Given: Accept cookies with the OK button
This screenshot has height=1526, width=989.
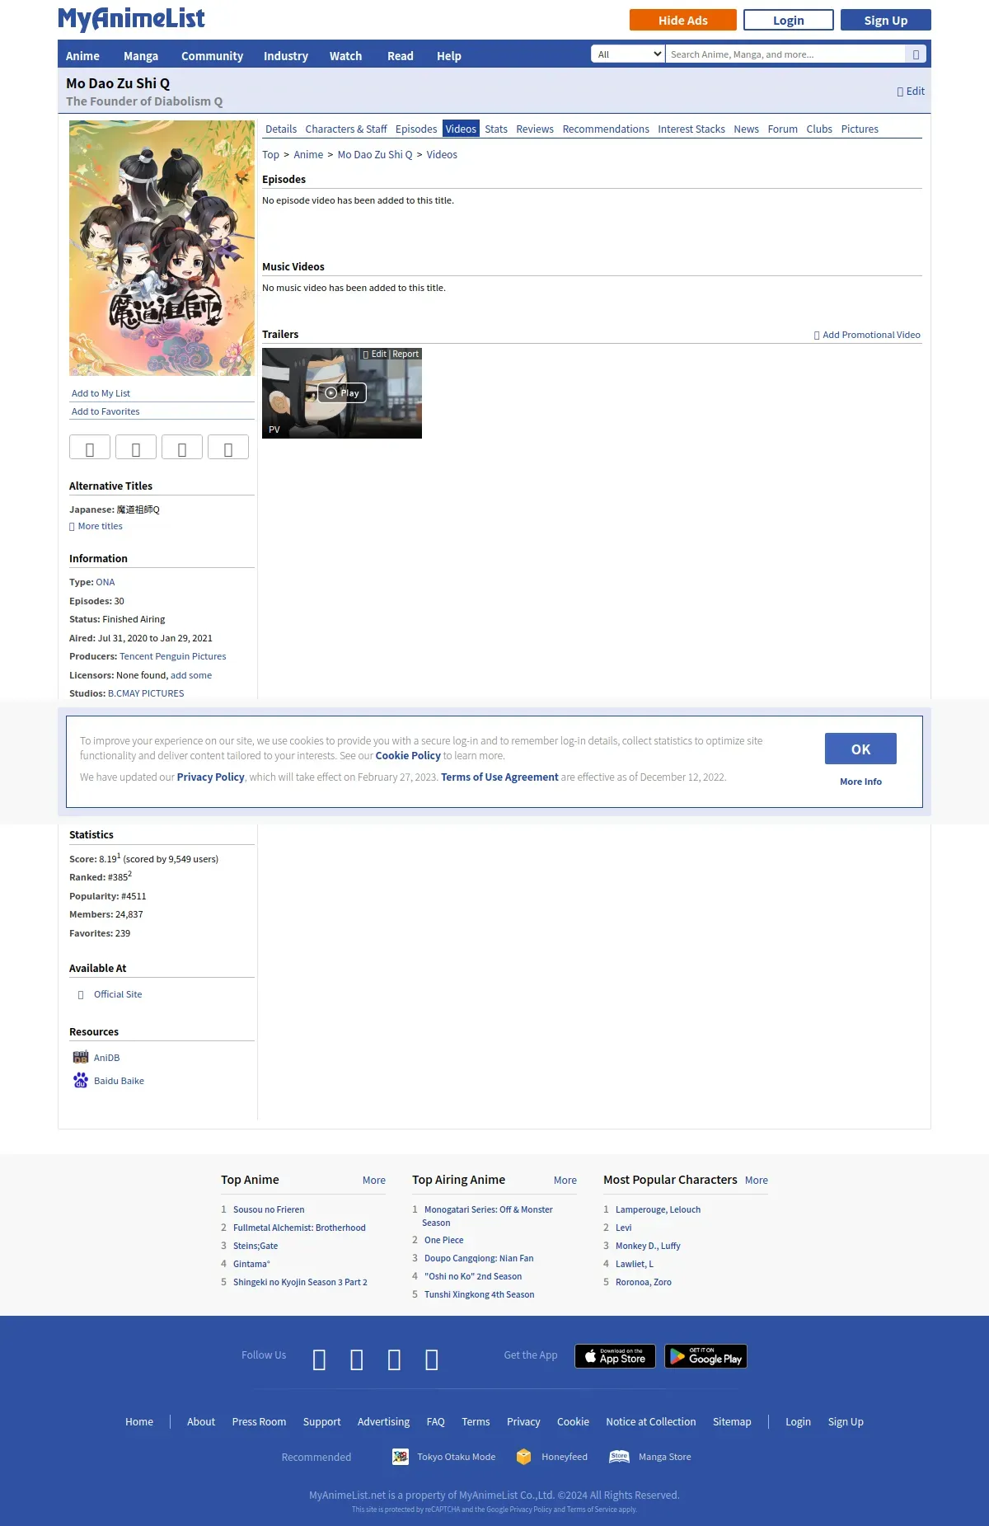Looking at the screenshot, I should [860, 749].
